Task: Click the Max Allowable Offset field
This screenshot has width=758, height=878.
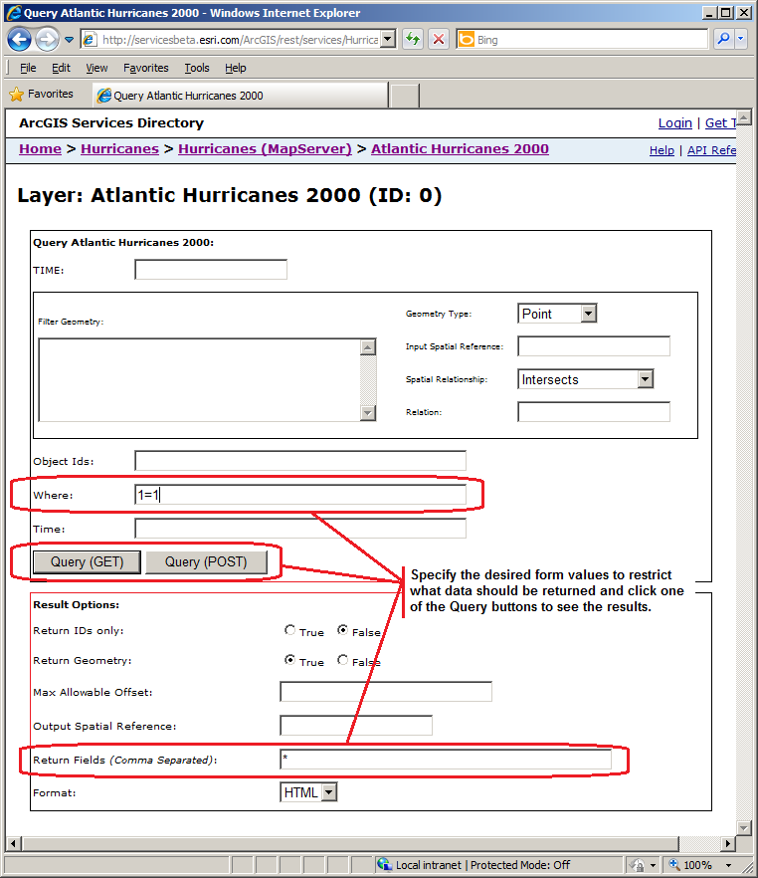Action: click(x=386, y=692)
